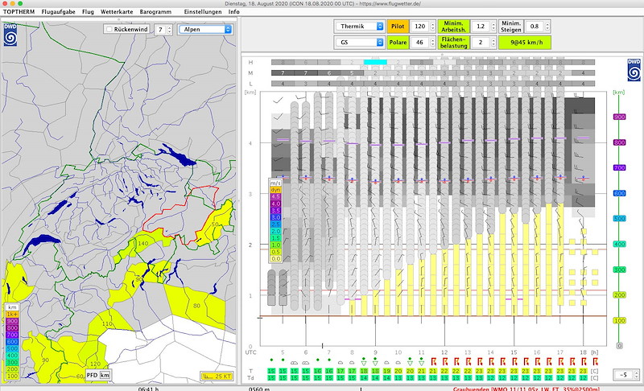Click the 80 label on the map
This screenshot has height=391, width=644.
point(196,306)
